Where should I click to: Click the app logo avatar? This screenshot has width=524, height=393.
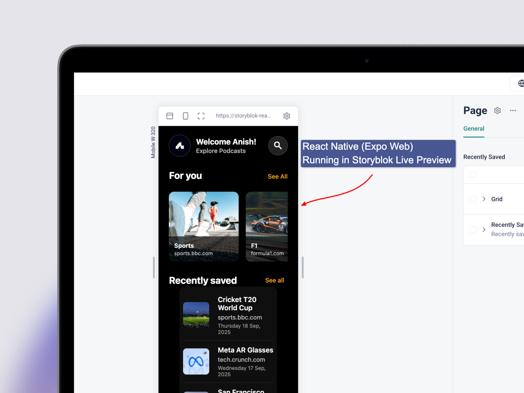point(180,146)
